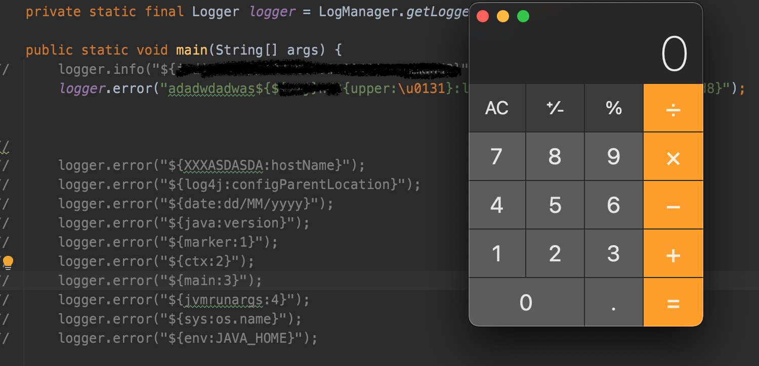Toggle sign with the plus-minus button
This screenshot has width=759, height=366.
tap(555, 108)
